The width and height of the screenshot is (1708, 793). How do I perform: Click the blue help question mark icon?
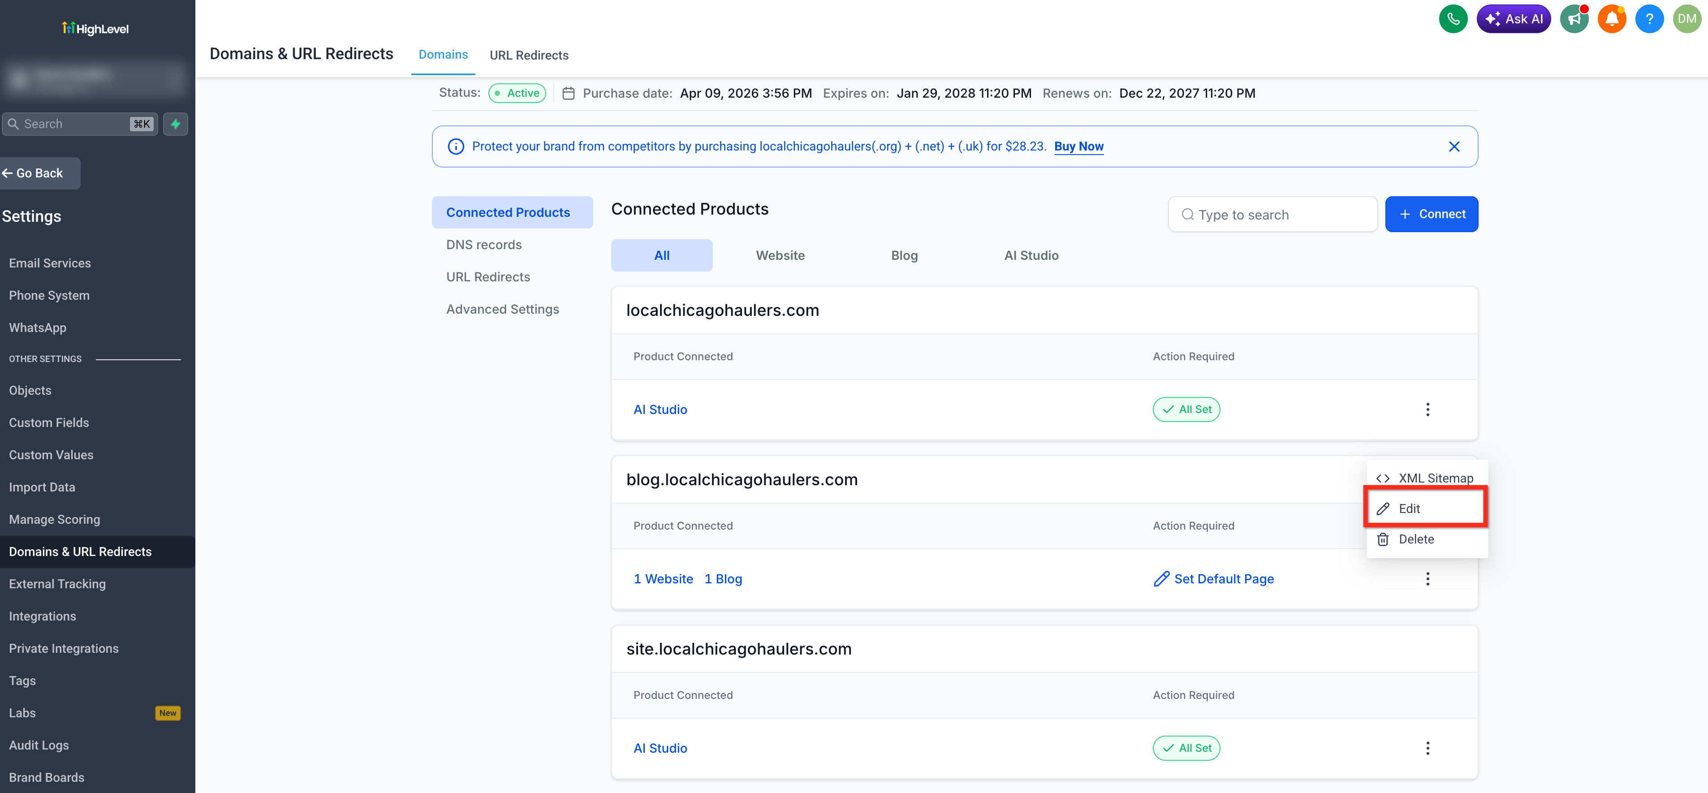pyautogui.click(x=1649, y=18)
